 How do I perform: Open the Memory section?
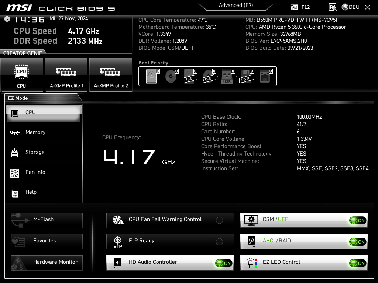point(44,133)
